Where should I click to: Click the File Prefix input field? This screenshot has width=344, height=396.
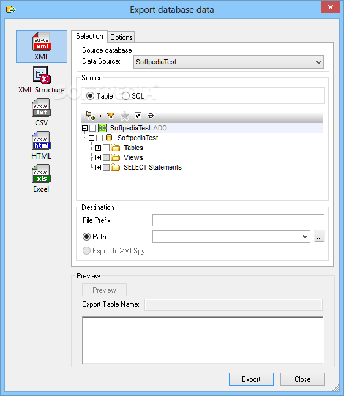pos(238,220)
